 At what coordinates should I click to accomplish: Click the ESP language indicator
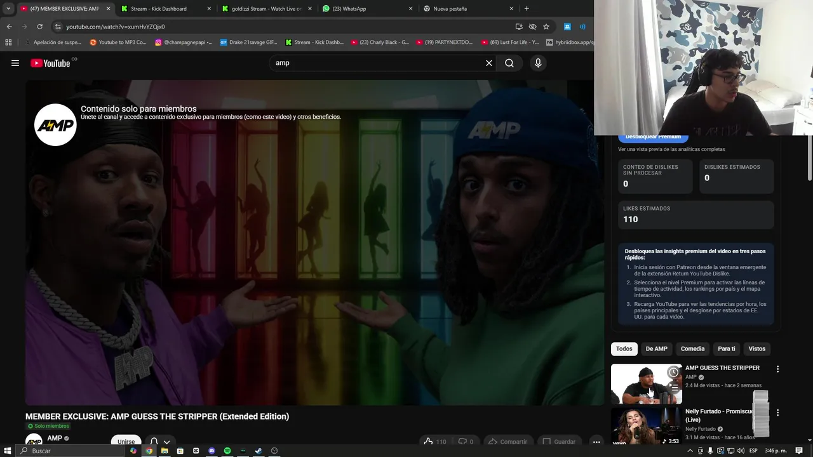754,451
